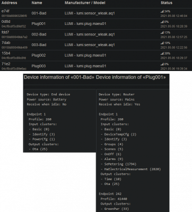This screenshot has width=192, height=212.
Task: Click the Status column header
Action: pyautogui.click(x=167, y=3)
